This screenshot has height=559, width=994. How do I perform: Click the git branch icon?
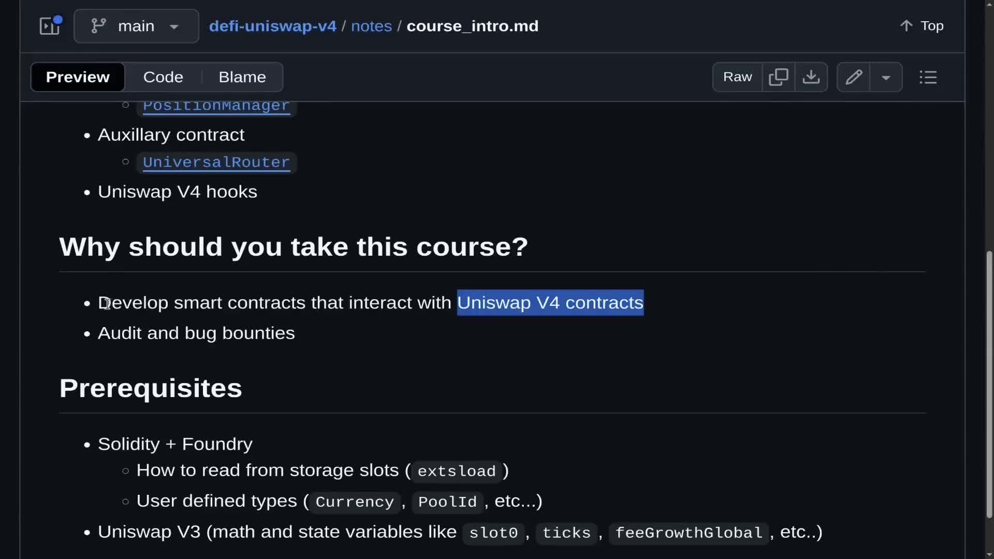tap(98, 26)
